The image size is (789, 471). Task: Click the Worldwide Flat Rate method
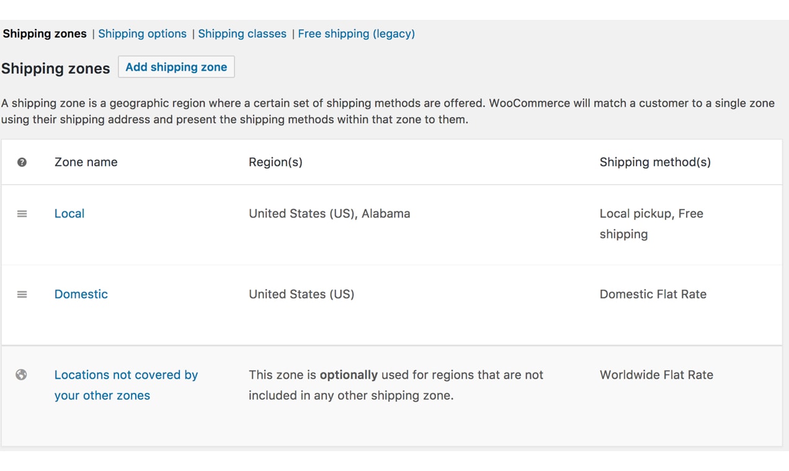656,375
